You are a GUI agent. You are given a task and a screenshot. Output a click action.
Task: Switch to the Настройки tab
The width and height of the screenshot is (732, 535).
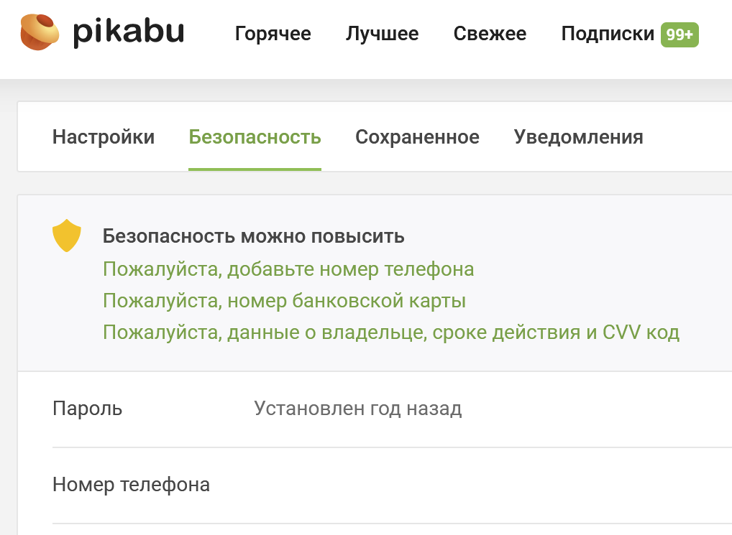click(x=104, y=137)
